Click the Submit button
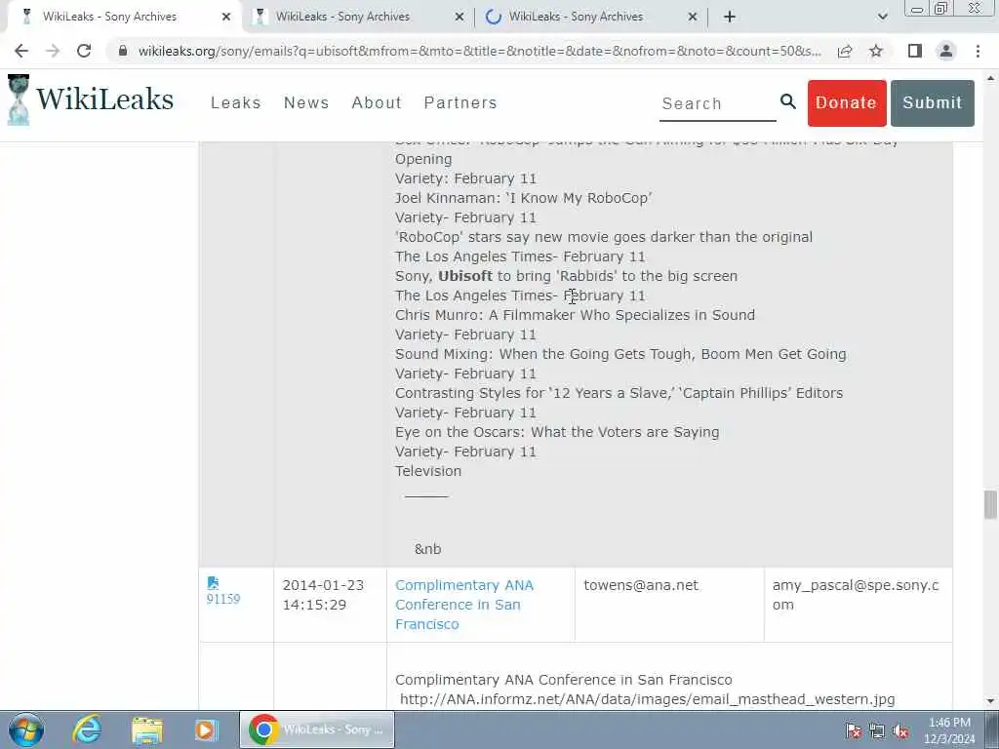This screenshot has height=749, width=999. click(932, 103)
